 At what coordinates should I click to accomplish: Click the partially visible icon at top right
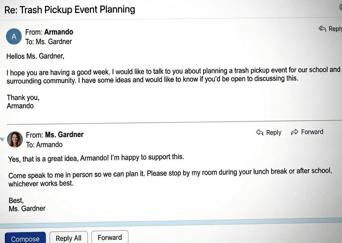[340, 7]
